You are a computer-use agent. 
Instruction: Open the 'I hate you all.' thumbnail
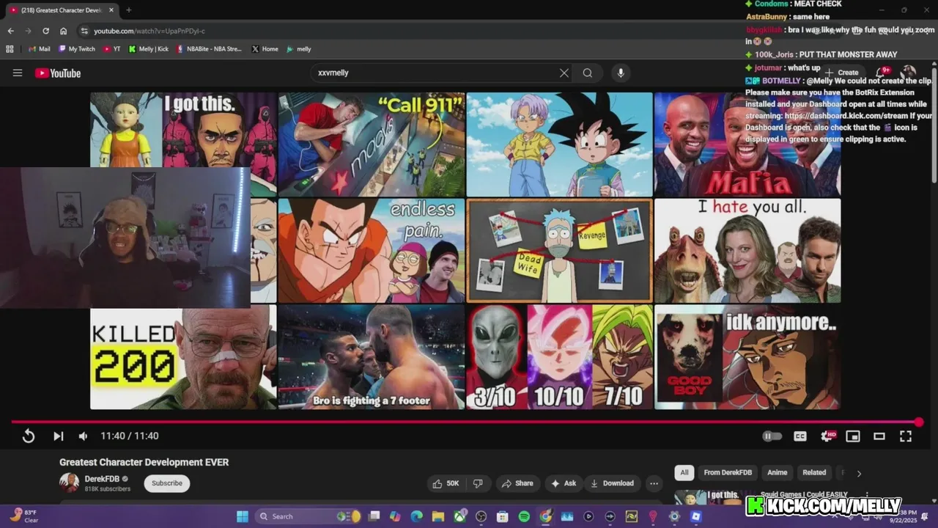[747, 250]
